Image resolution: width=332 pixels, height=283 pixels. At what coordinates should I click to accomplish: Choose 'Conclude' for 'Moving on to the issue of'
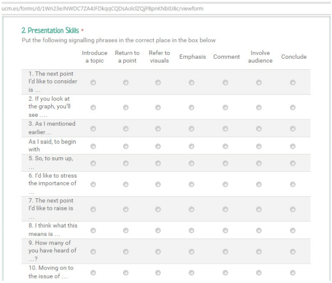point(293,273)
